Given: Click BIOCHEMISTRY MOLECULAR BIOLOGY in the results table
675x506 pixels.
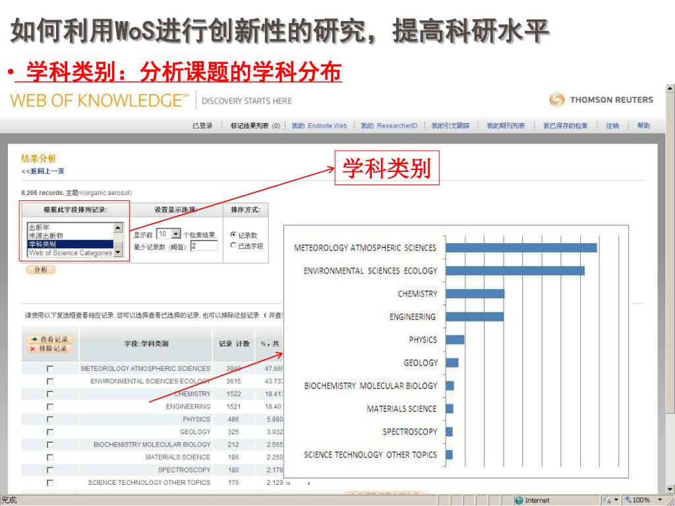Looking at the screenshot, I should click(152, 445).
